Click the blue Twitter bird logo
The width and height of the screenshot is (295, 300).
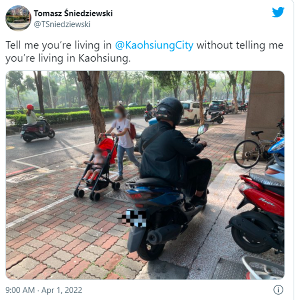coord(278,12)
